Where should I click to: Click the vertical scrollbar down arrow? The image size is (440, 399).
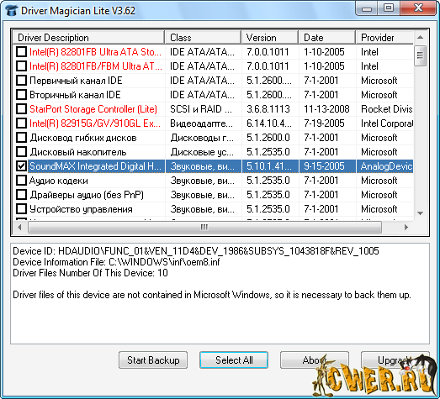pyautogui.click(x=420, y=213)
